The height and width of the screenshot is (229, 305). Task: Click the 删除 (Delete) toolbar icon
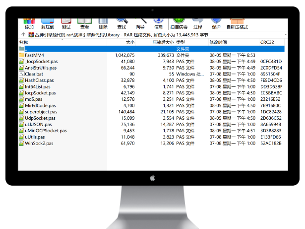coord(103,24)
